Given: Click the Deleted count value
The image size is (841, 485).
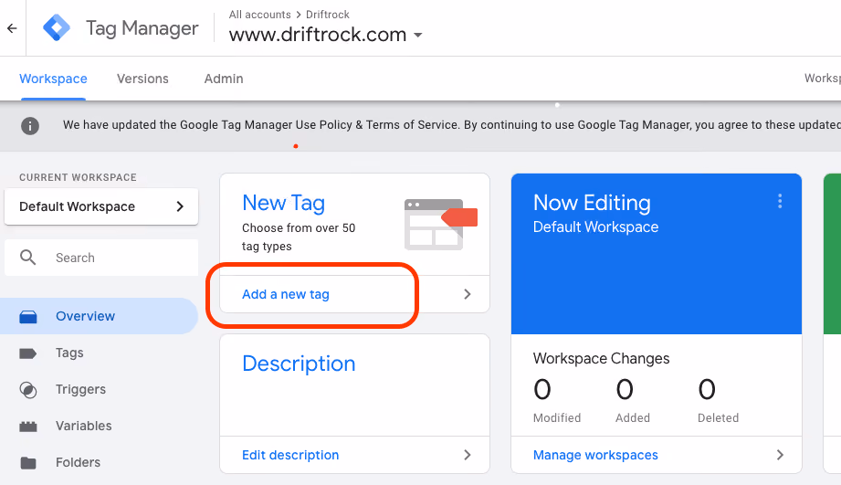Looking at the screenshot, I should [x=707, y=389].
